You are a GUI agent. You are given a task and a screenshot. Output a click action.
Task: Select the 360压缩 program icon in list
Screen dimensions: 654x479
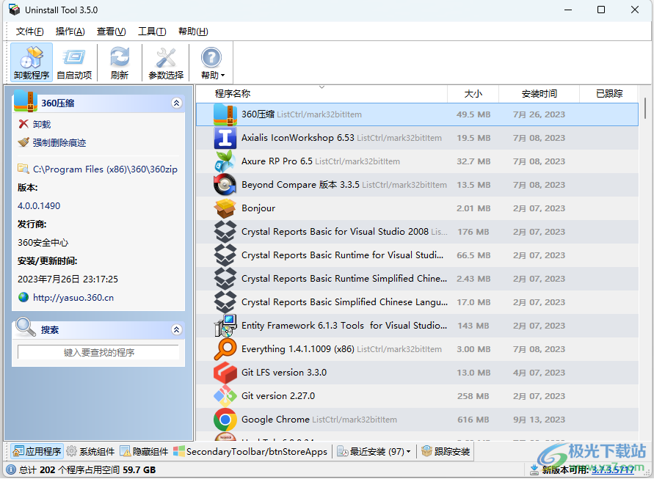click(x=225, y=114)
